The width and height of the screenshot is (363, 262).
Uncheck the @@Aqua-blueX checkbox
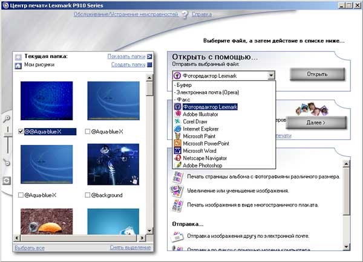pyautogui.click(x=21, y=132)
